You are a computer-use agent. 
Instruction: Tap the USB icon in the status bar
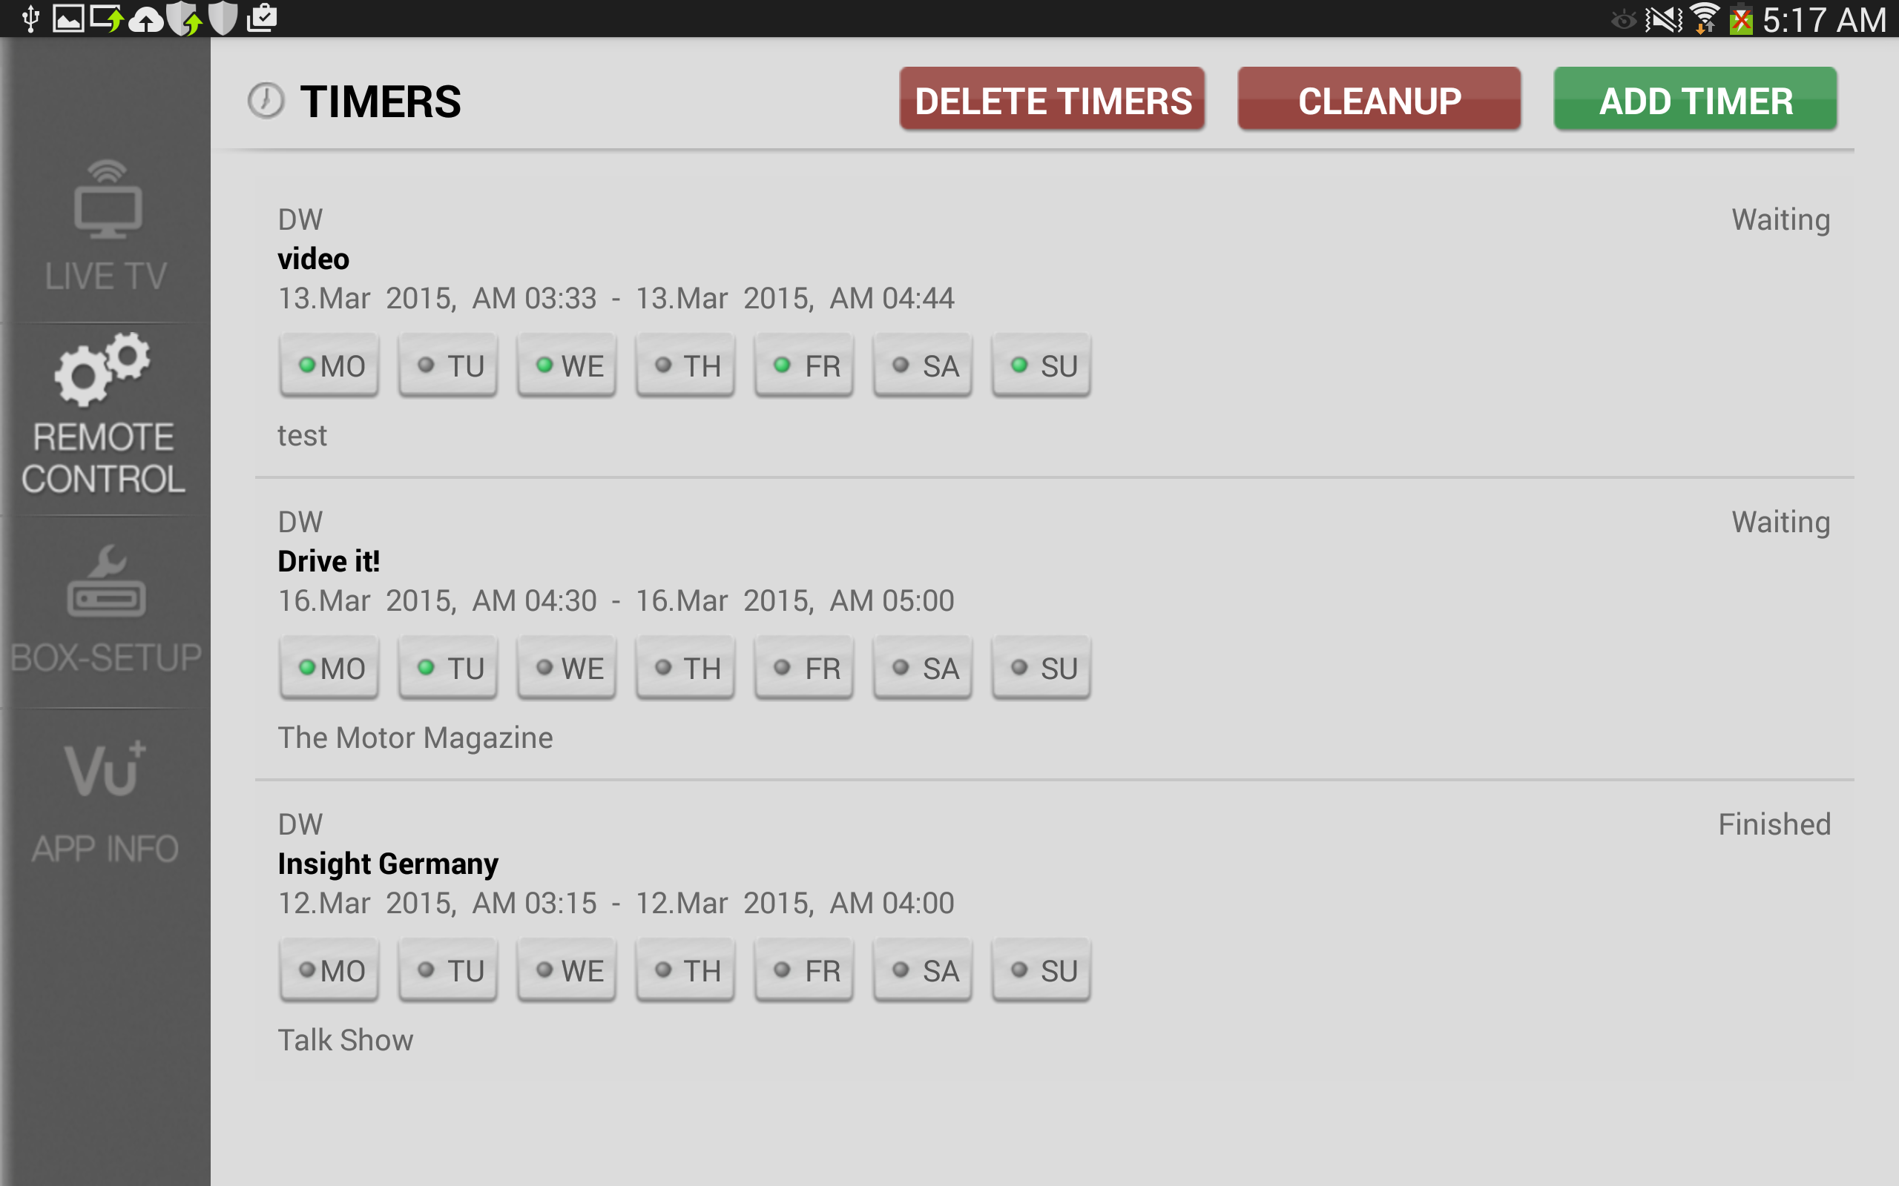pos(30,18)
